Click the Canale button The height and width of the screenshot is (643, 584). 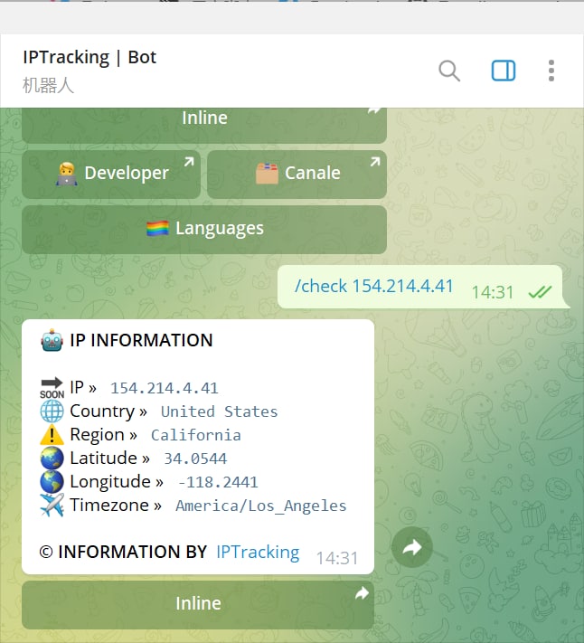click(x=297, y=174)
